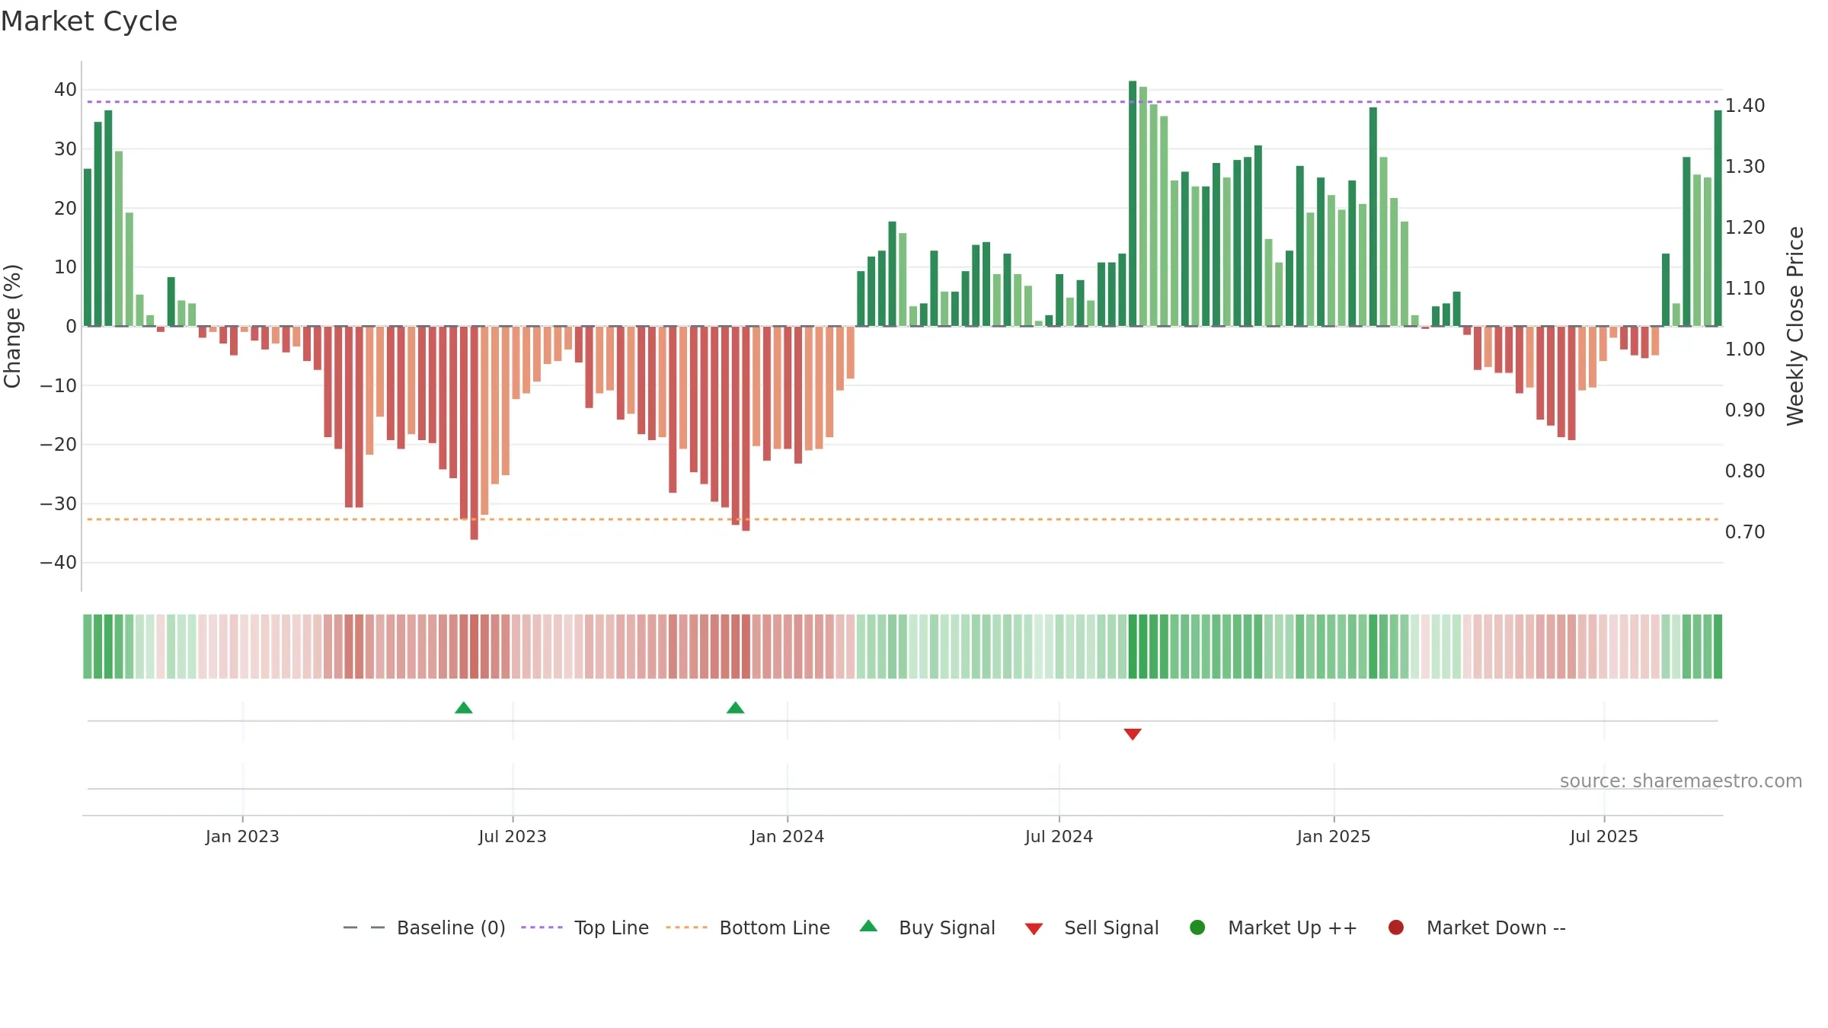Click the 0.70 tick on the right axis
The image size is (1828, 1028).
(1745, 532)
